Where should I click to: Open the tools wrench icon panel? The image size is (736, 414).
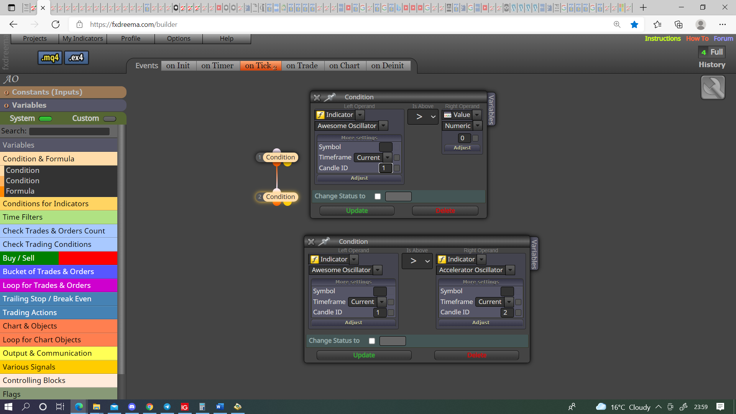(x=713, y=87)
